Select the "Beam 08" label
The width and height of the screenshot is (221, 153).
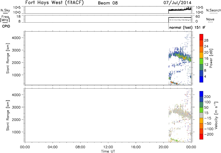click(x=108, y=3)
